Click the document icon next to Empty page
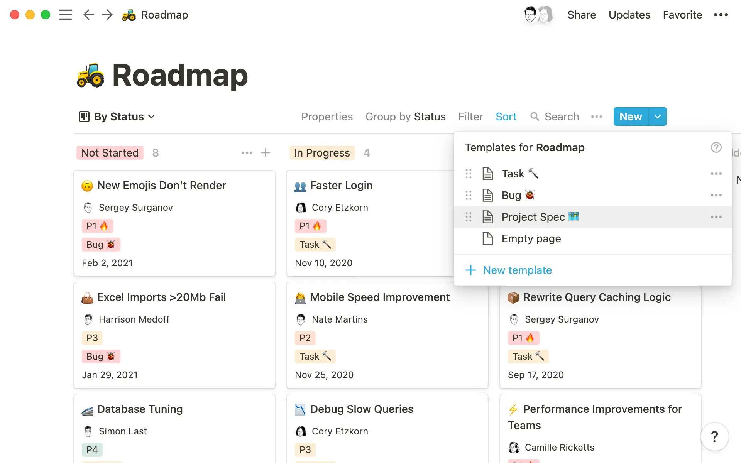 coord(487,238)
